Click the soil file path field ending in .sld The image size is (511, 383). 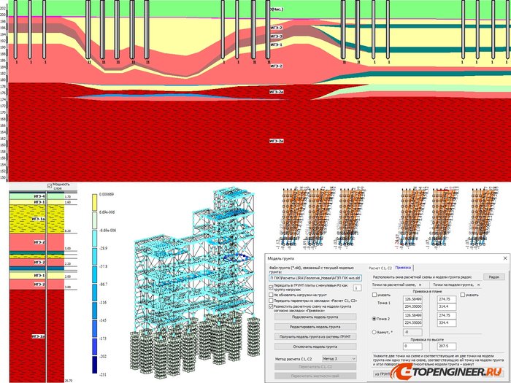315,278
